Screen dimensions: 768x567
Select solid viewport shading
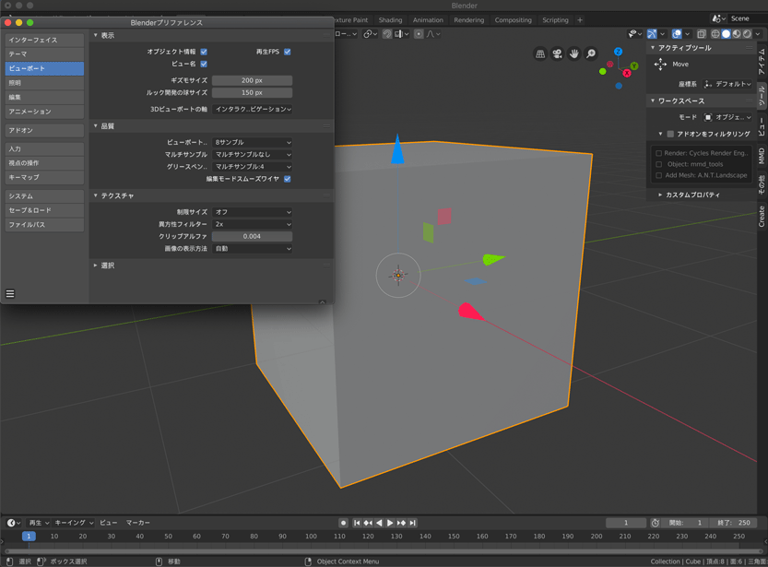[726, 34]
